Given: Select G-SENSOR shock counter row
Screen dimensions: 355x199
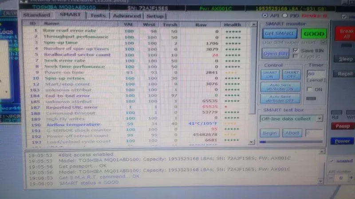Looking at the screenshot, I should [x=136, y=130].
